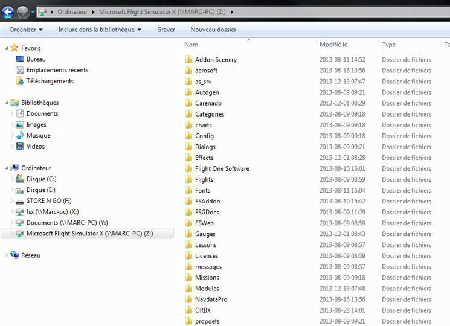Select the Missions folder

tap(207, 278)
